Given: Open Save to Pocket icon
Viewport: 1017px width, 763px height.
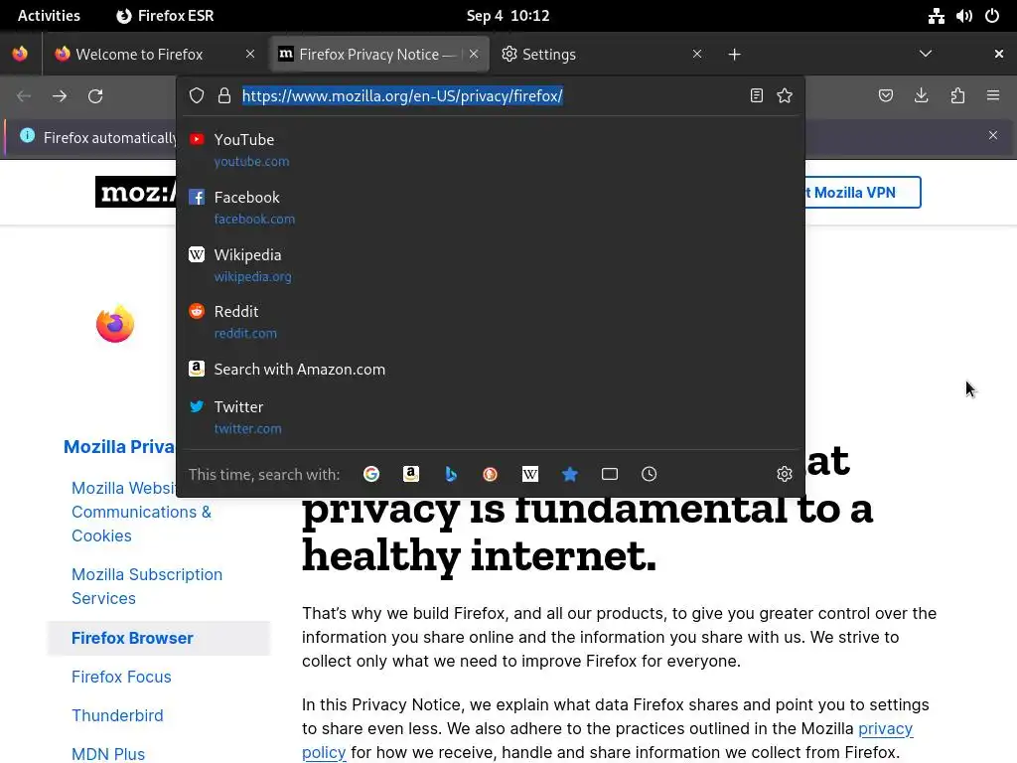Looking at the screenshot, I should click(886, 96).
